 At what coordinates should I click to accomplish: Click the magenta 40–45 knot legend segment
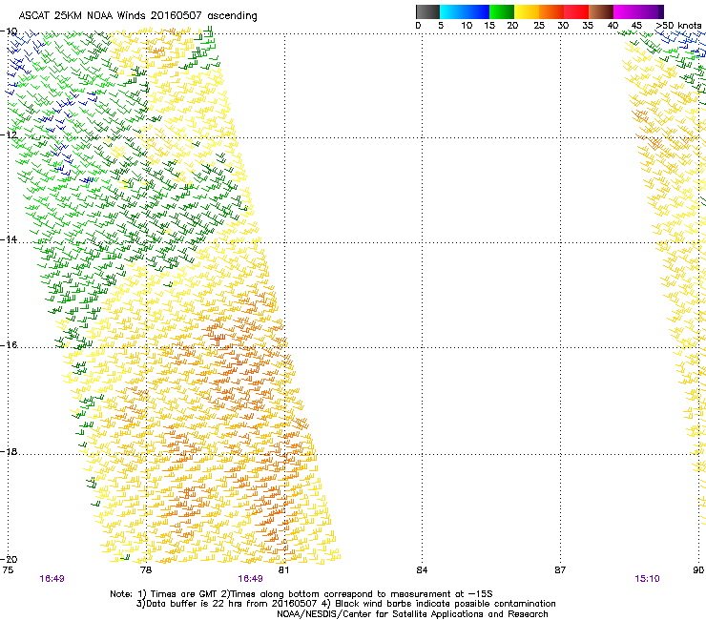[x=626, y=11]
